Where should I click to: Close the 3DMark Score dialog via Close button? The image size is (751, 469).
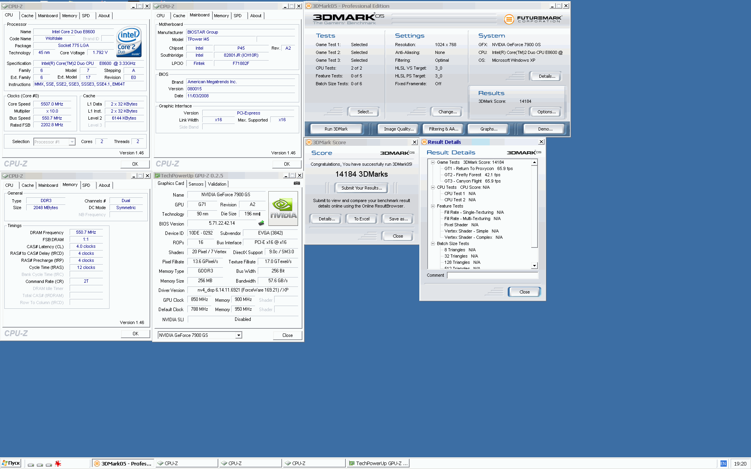point(398,236)
